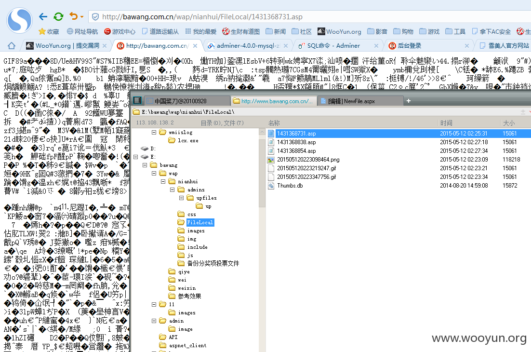Open the 购物 bookmark folder
Viewport: 531px width, 352px height.
point(403,31)
